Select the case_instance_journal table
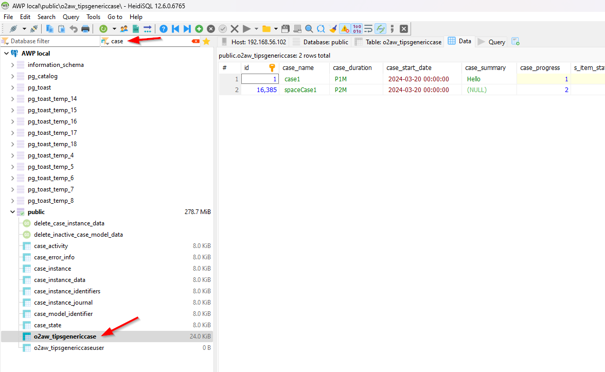 pyautogui.click(x=63, y=303)
